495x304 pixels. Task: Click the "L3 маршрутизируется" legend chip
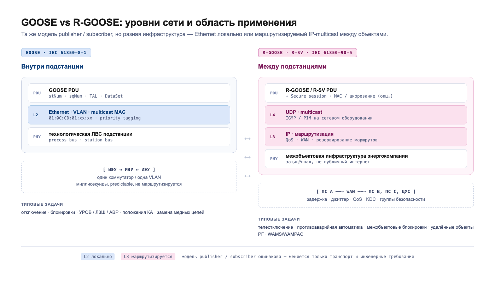click(148, 257)
